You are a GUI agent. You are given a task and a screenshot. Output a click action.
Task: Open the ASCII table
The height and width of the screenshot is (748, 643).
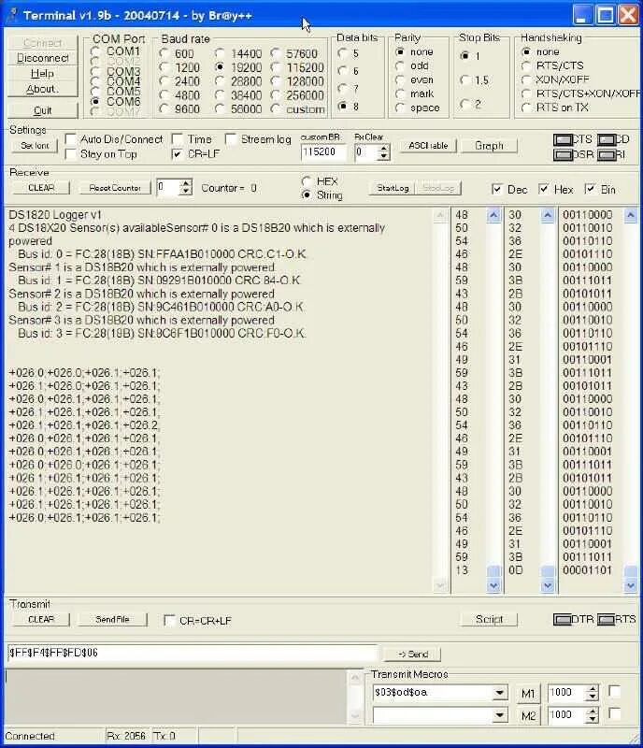point(428,146)
